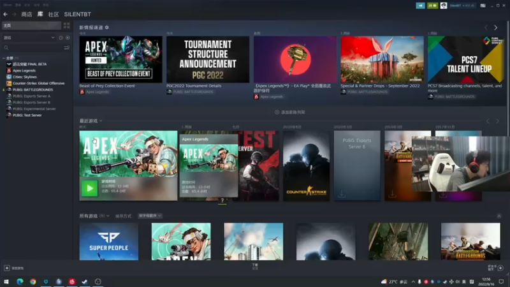Open PGC2022 Tournament Details news
This screenshot has width=510, height=287.
208,59
